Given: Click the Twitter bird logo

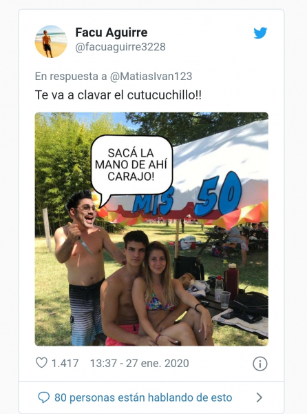Looking at the screenshot, I should click(x=260, y=32).
